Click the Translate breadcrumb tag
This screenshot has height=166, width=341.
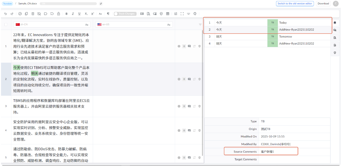coord(7,4)
